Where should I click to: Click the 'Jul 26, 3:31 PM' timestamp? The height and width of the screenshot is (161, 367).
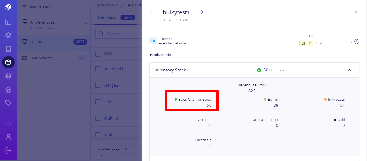click(175, 20)
